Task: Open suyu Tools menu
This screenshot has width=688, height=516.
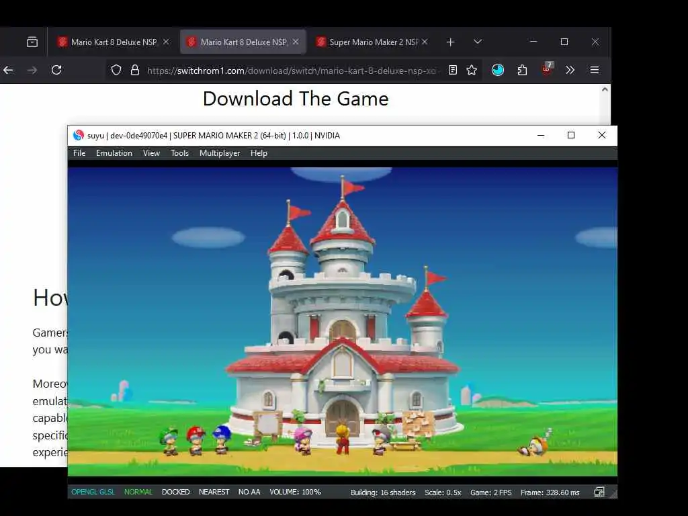Action: point(180,153)
